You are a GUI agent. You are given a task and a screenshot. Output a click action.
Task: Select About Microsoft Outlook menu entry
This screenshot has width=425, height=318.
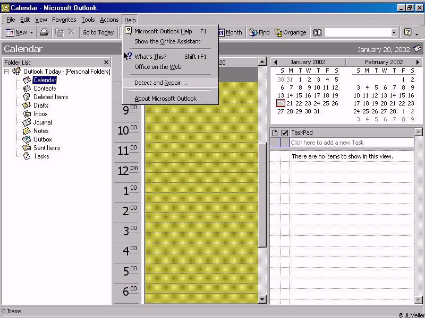(165, 99)
